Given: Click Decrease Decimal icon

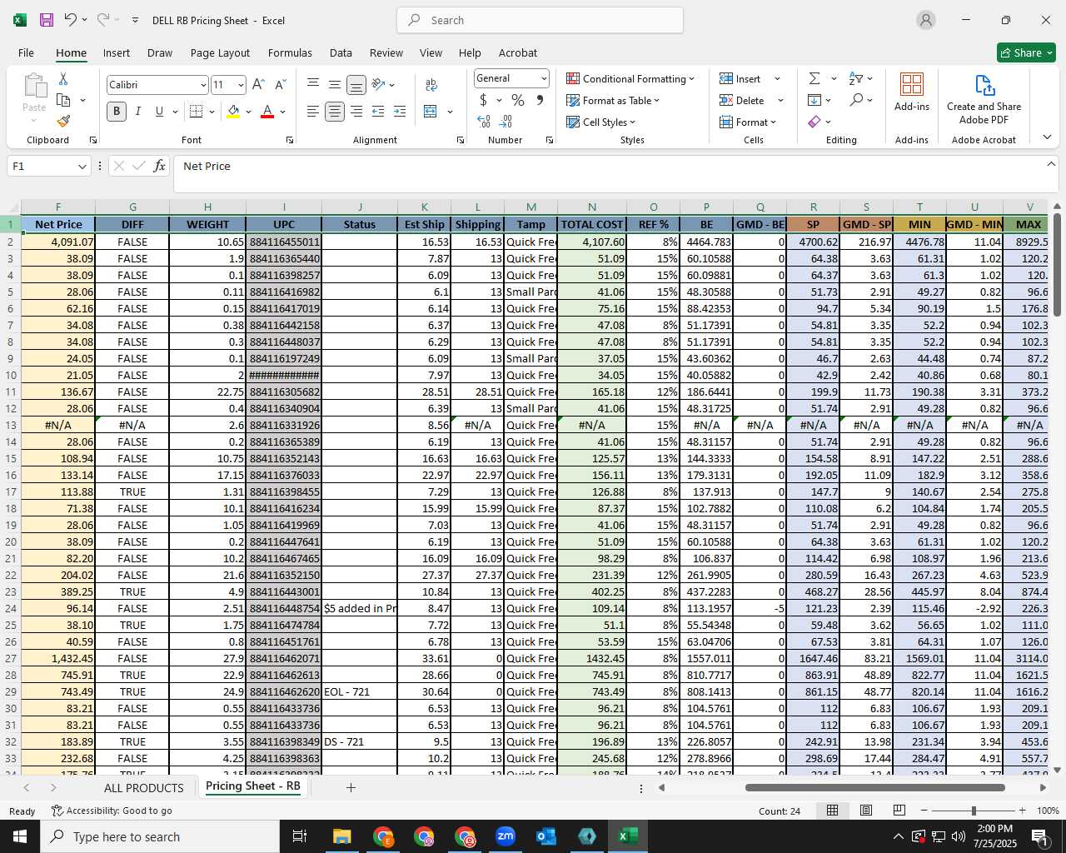Looking at the screenshot, I should [x=507, y=122].
